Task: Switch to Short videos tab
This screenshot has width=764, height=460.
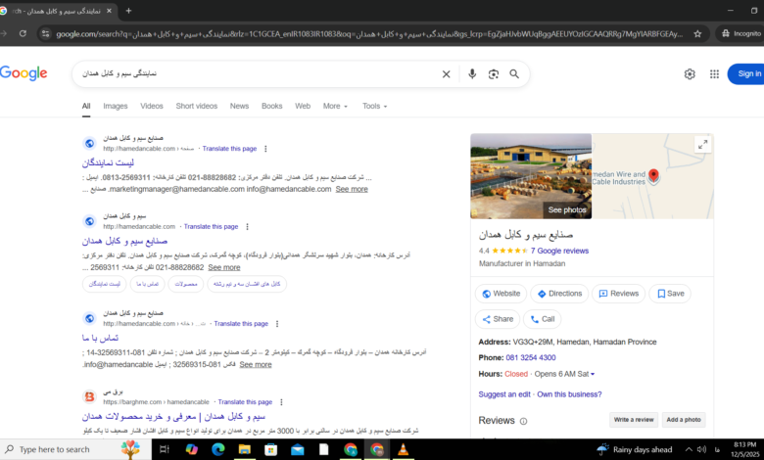Action: coord(196,106)
